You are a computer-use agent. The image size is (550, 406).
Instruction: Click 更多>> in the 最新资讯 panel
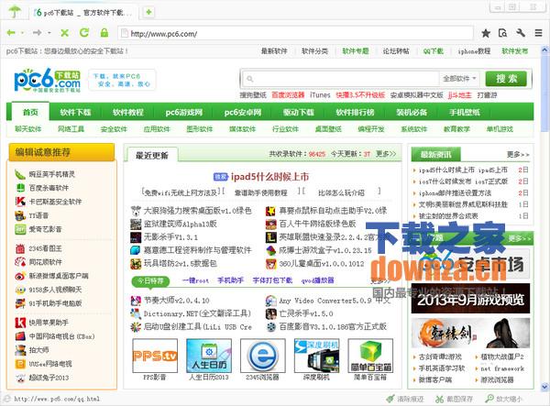click(518, 154)
